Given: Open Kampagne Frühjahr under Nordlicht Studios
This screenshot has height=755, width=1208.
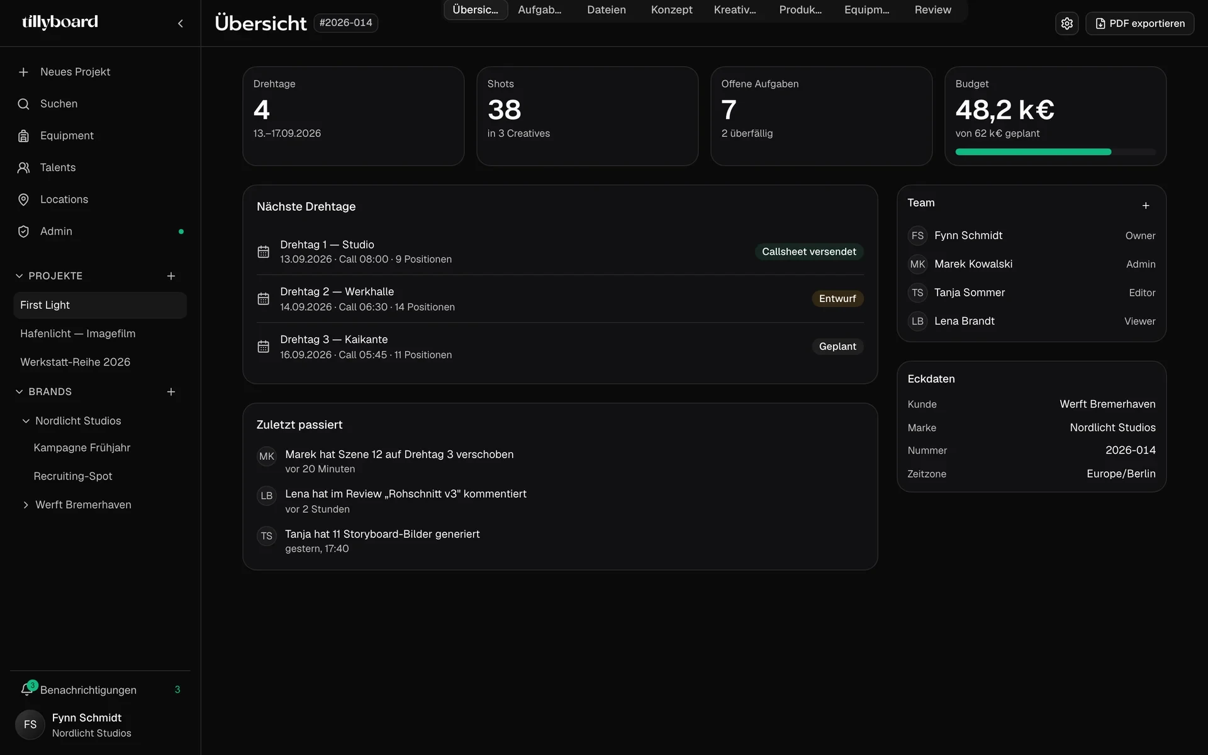Looking at the screenshot, I should pos(82,448).
